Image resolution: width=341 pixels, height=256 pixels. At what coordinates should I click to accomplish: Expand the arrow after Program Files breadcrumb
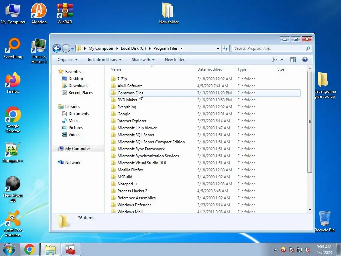coord(181,48)
